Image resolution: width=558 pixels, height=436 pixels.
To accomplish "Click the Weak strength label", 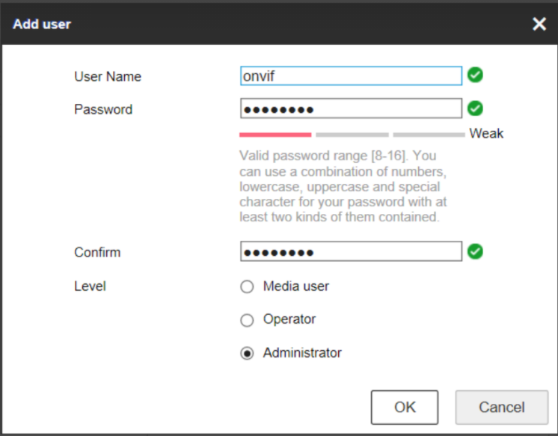I will tap(486, 134).
